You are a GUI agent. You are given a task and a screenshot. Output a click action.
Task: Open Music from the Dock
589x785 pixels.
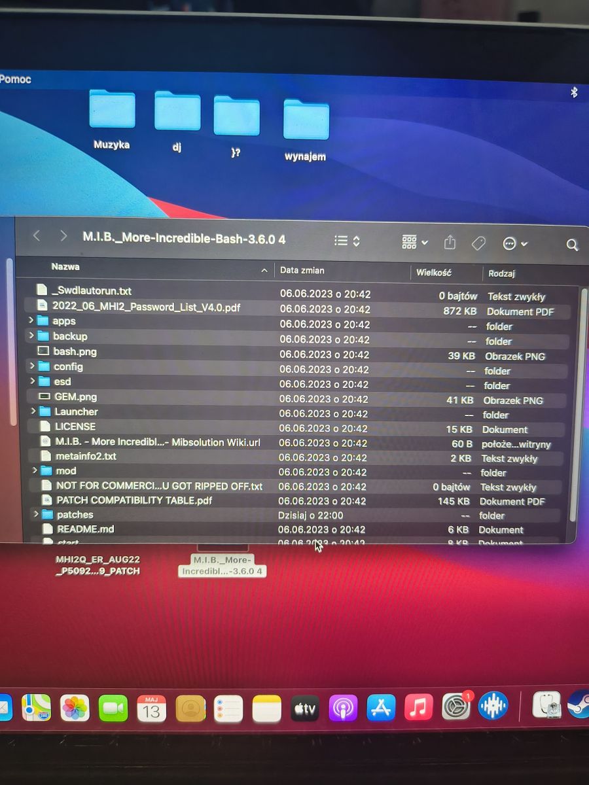coord(419,707)
